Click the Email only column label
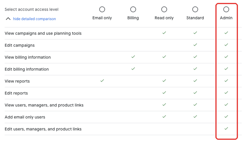Screen dimensions: 247x143 102,18
